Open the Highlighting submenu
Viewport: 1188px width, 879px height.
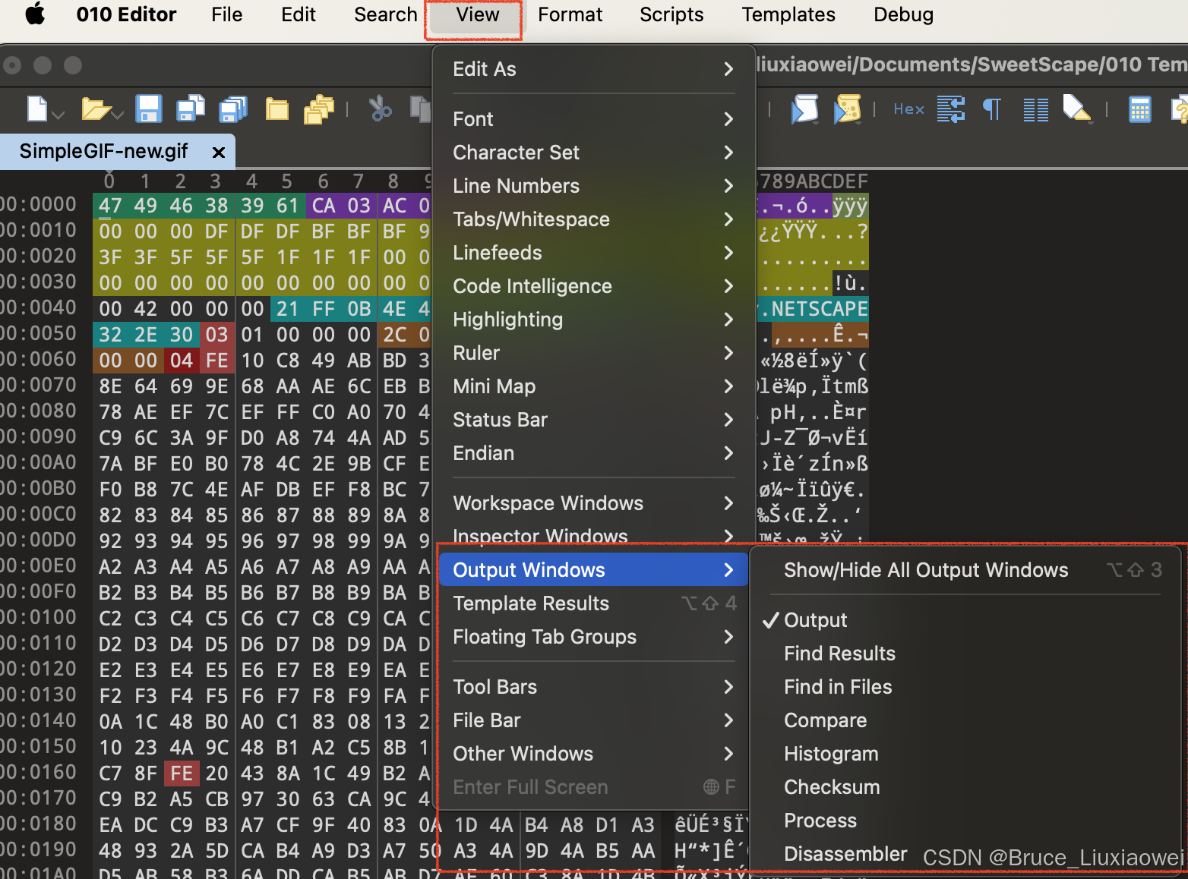(507, 320)
